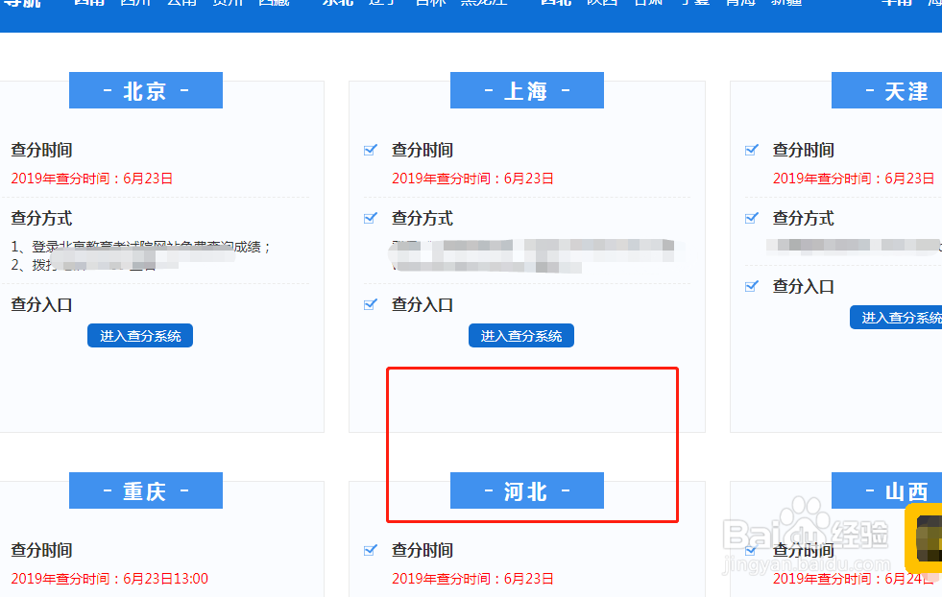Click 上海 date text 2019年查分时间：6月23日
Screen dimensions: 942x597
click(x=472, y=179)
